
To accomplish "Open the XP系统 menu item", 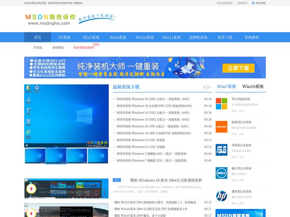I will pos(64,37).
